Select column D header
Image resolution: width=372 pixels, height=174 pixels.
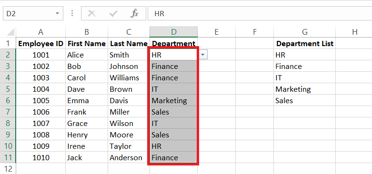pyautogui.click(x=174, y=32)
